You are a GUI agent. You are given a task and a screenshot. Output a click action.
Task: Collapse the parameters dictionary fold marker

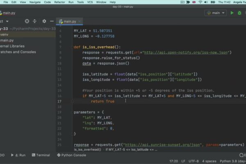[x=72, y=112]
